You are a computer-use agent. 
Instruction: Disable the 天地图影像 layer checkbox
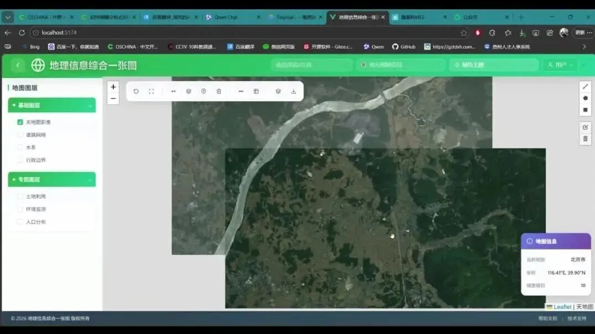[x=20, y=122]
